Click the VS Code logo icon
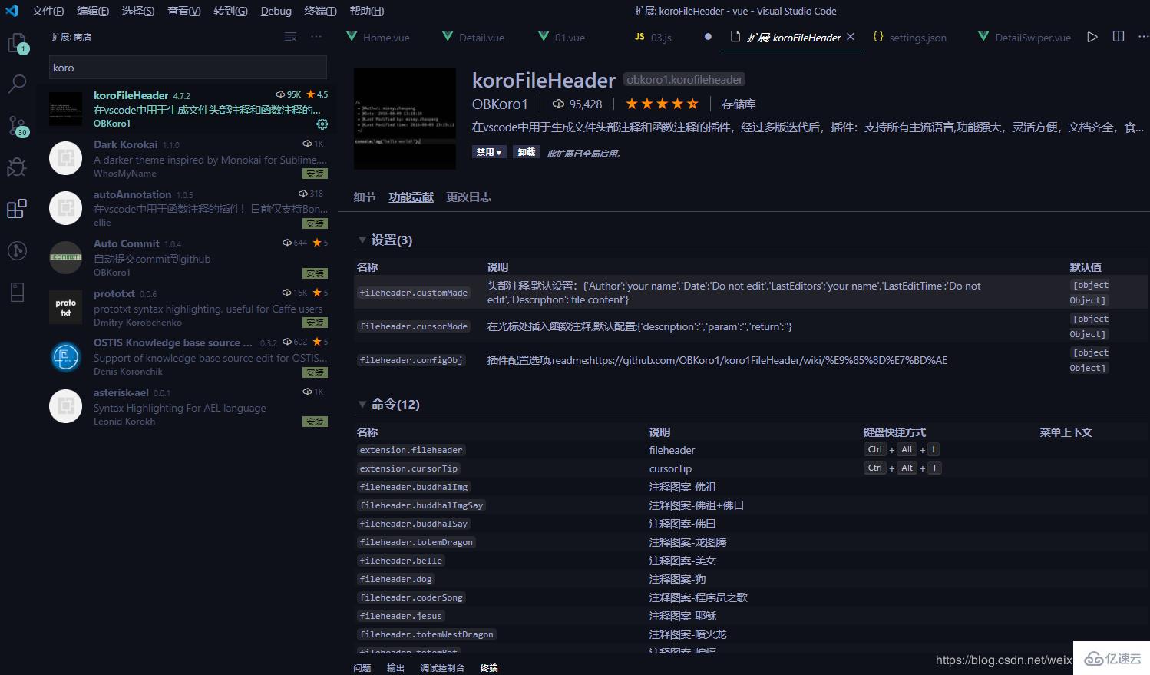This screenshot has width=1150, height=675. [x=12, y=11]
